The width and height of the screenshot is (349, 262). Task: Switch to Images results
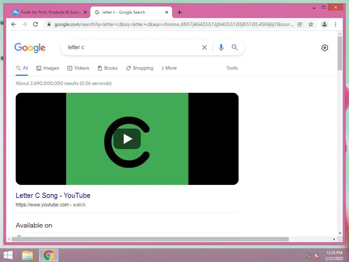(x=48, y=68)
